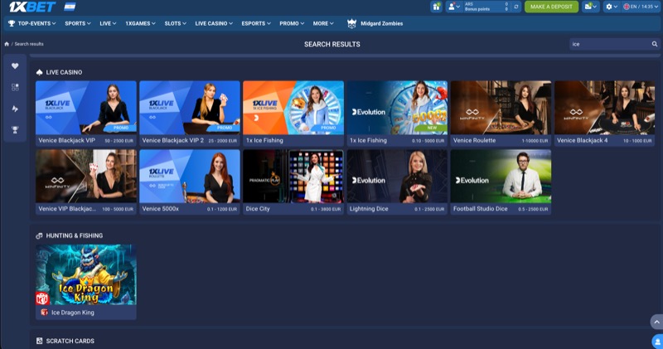This screenshot has height=349, width=663.
Task: Open Dice City game thumbnail
Action: 293,176
